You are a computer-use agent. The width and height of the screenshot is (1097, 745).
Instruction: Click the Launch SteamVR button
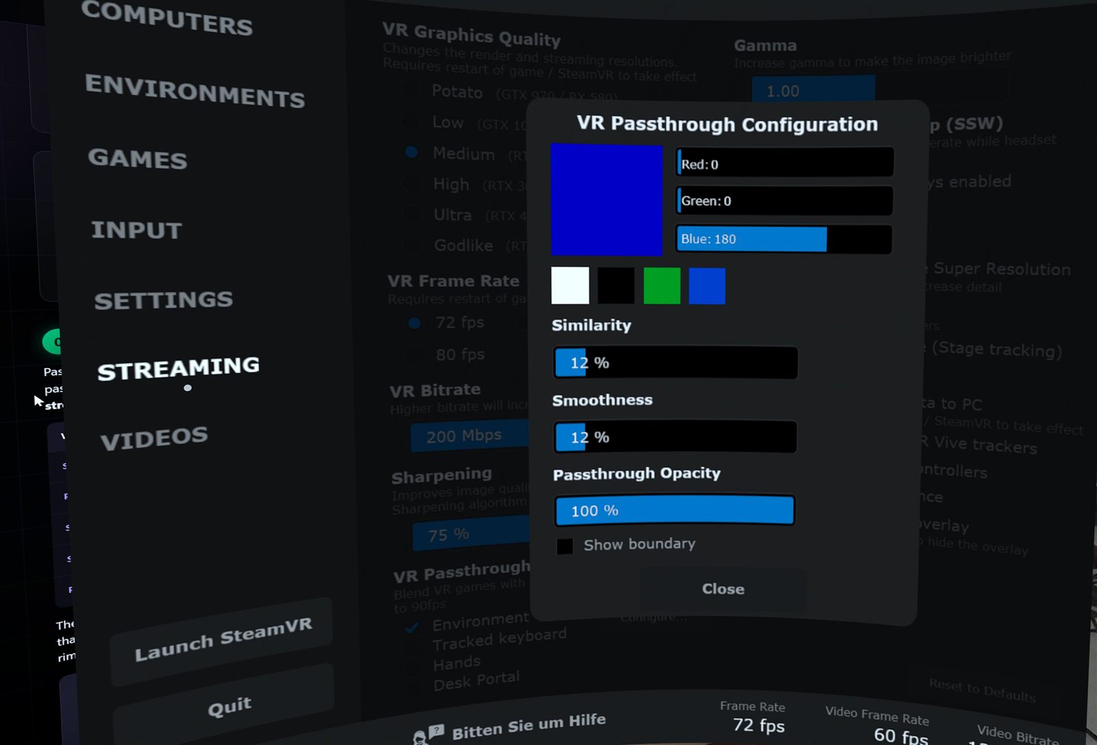coord(221,641)
